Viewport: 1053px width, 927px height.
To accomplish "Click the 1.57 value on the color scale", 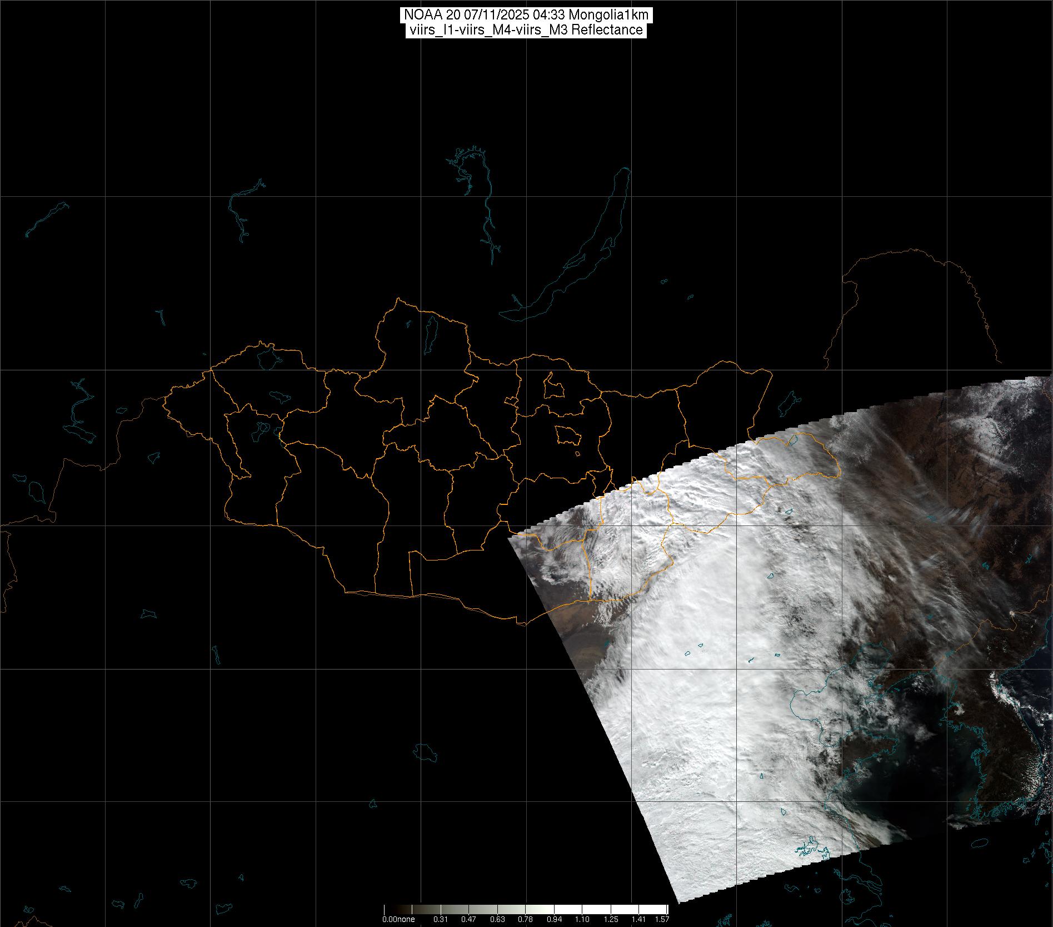I will (662, 919).
